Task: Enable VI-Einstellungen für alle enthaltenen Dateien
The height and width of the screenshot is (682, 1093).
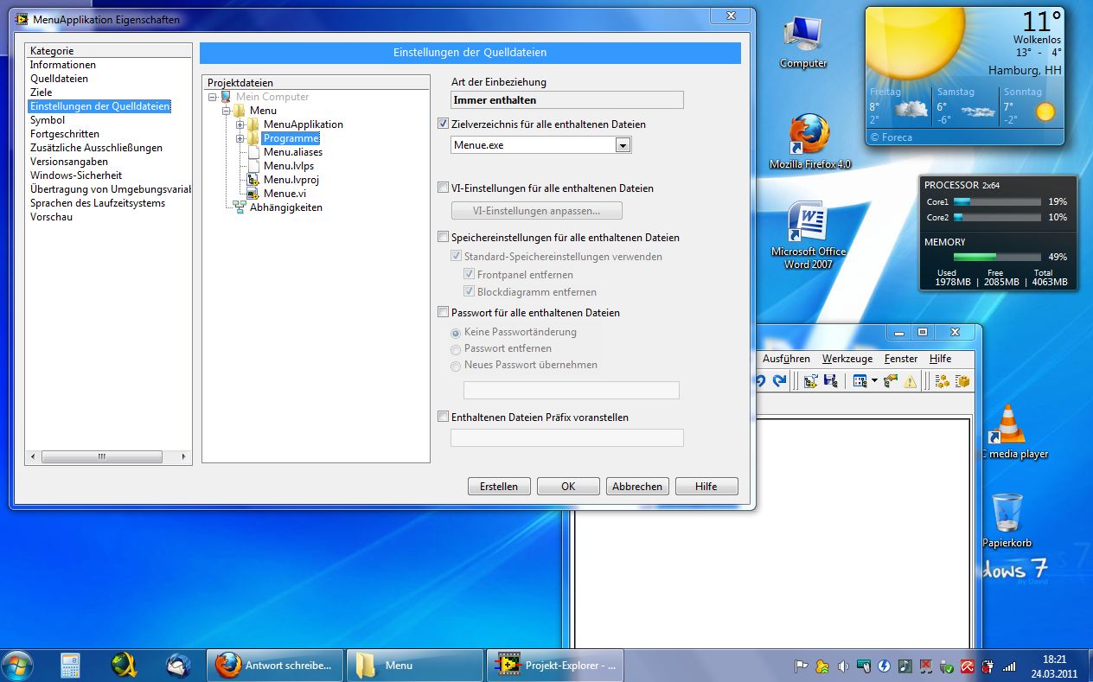Action: (x=444, y=188)
